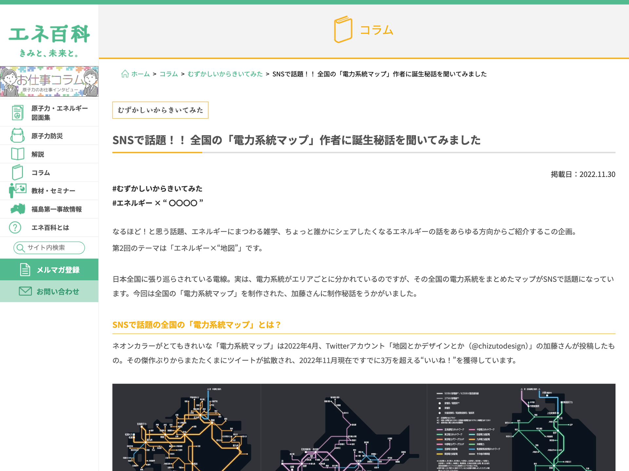
Task: Click the book icon beside コラム
Action: 17,172
